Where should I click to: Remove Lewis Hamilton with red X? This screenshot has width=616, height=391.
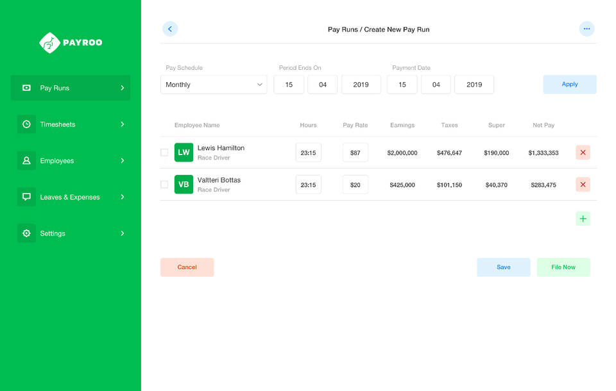click(583, 153)
